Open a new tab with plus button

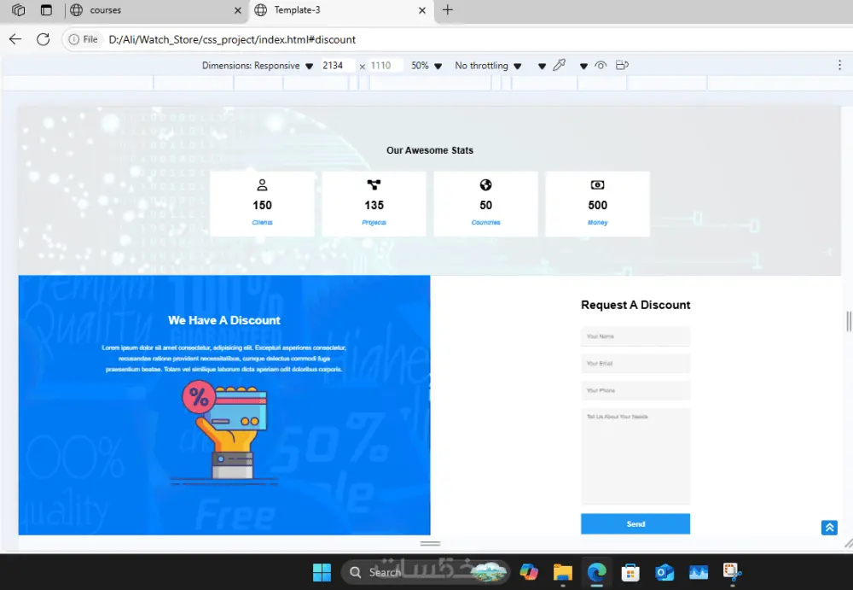click(x=447, y=9)
